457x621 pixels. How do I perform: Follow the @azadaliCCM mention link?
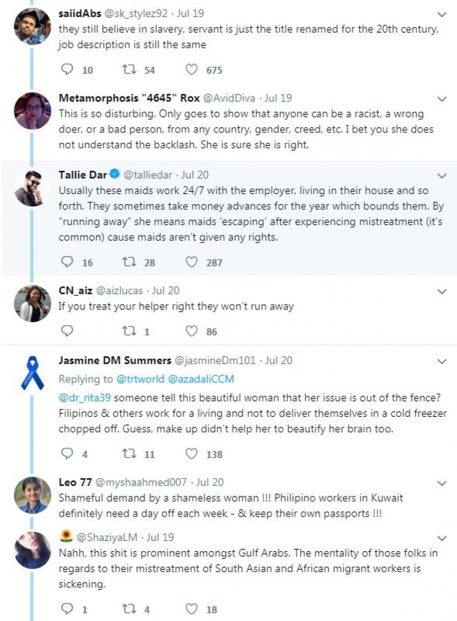201,379
